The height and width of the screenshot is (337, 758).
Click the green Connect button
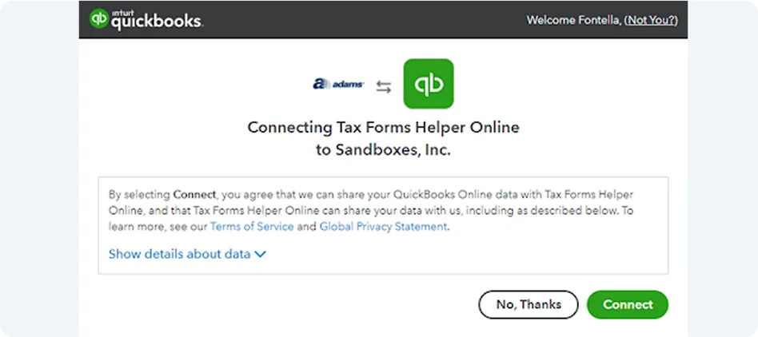tap(628, 304)
